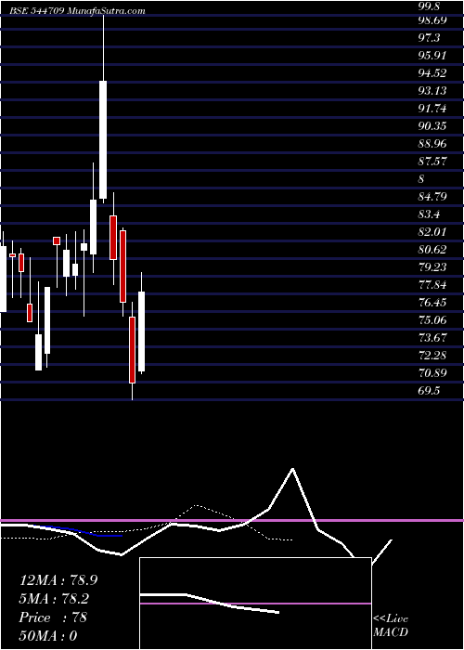Screen dimensions: 464x650
Task: Pick the 79.23 axis value
Action: pyautogui.click(x=432, y=267)
